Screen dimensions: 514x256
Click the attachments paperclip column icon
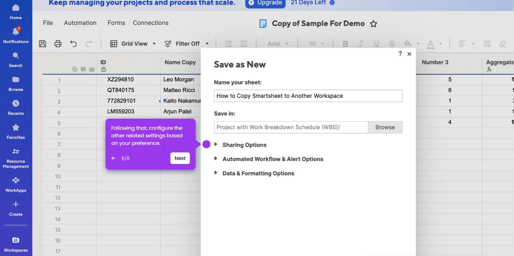(x=75, y=69)
